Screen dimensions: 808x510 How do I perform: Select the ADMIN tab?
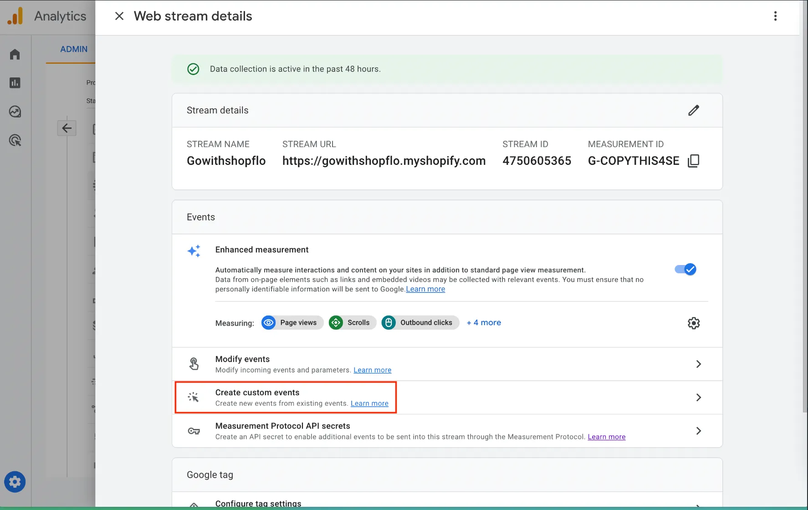74,49
